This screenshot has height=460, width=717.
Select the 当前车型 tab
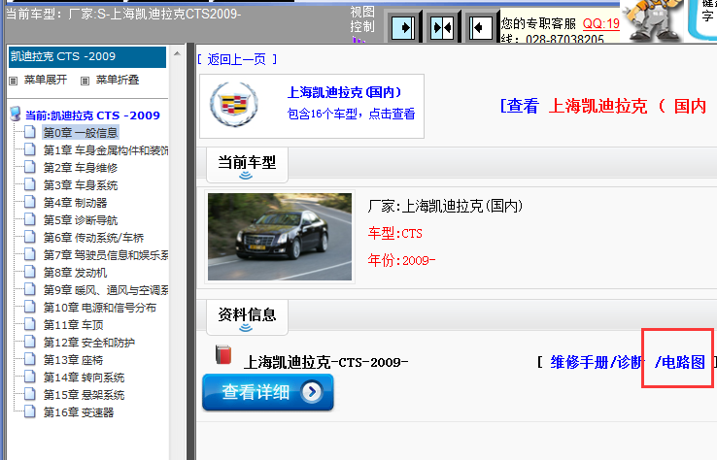[247, 164]
